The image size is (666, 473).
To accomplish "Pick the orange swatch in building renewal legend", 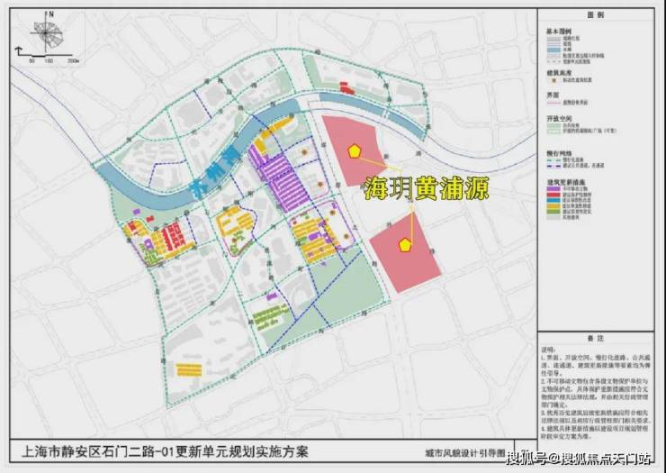I will pyautogui.click(x=553, y=205).
